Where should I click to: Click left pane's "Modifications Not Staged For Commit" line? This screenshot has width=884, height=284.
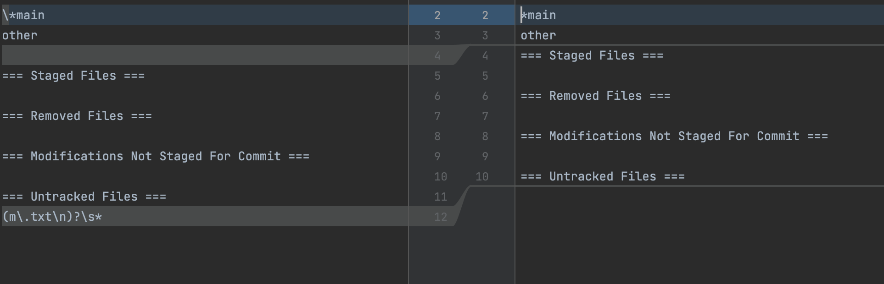[156, 156]
